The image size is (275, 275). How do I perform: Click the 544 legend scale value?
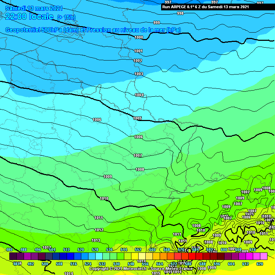point(124,250)
